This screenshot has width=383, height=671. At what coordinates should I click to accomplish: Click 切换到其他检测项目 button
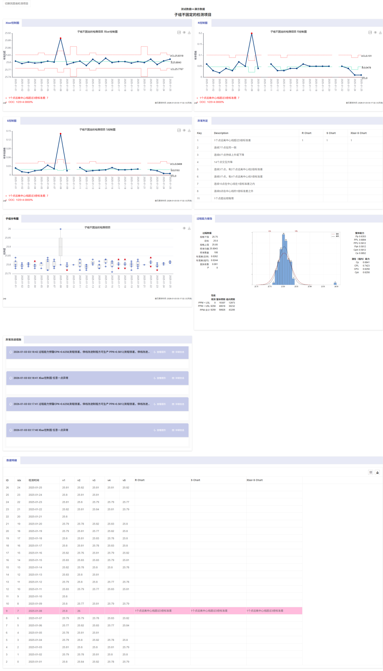point(16,4)
